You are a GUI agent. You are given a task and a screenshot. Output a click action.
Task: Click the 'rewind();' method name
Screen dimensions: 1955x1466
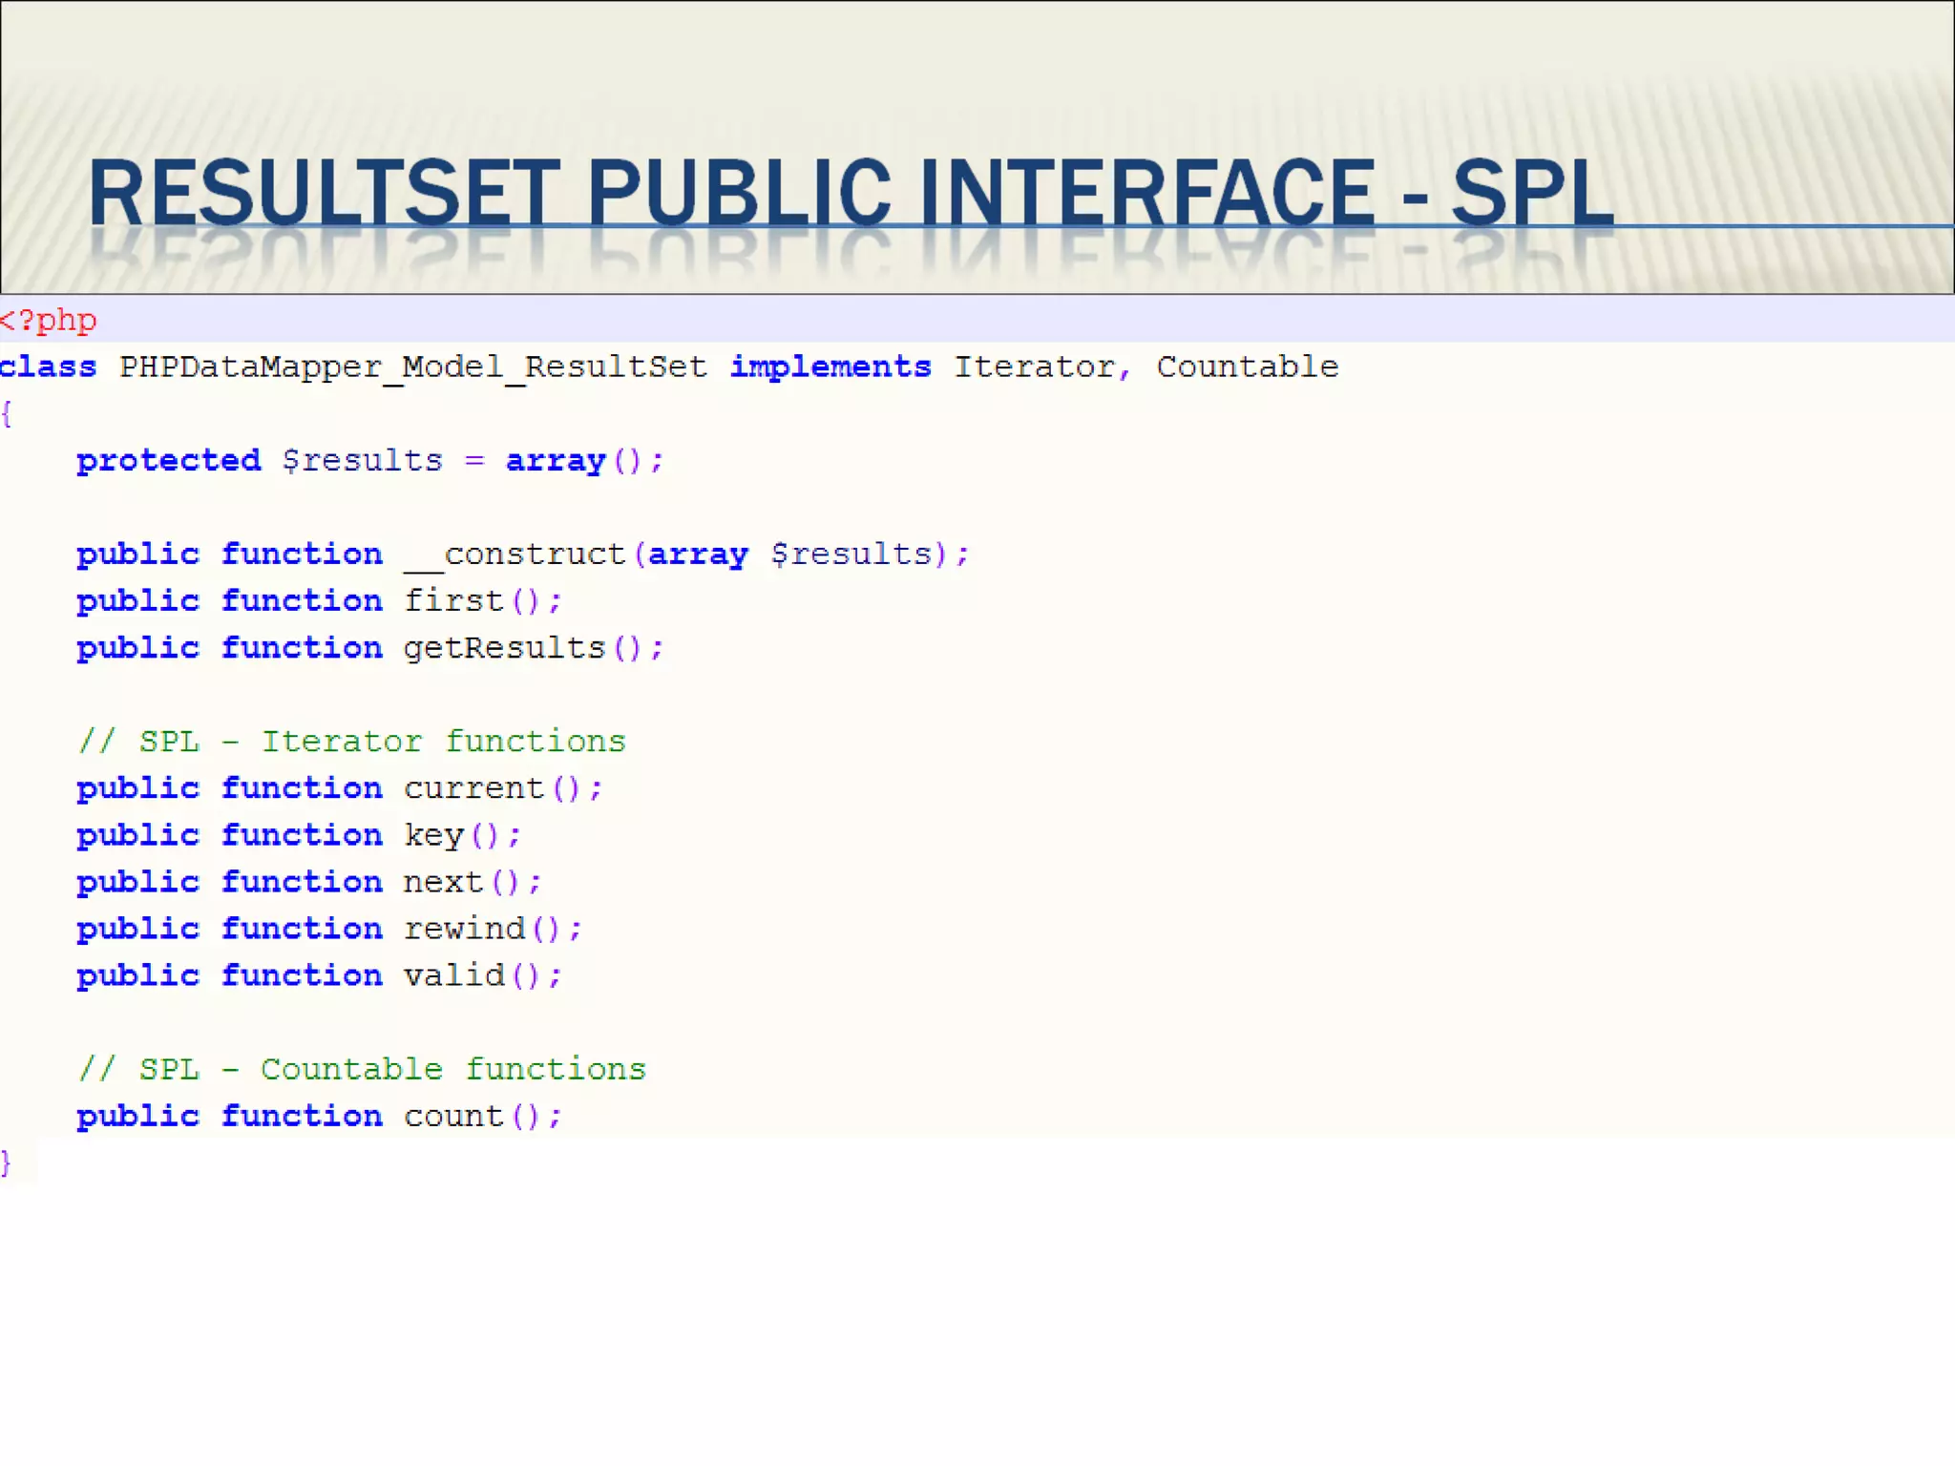[x=493, y=929]
